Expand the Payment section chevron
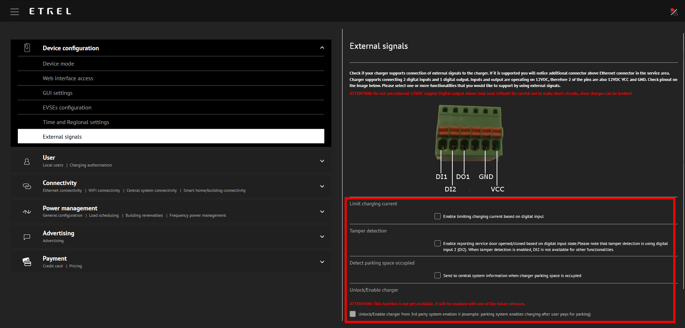The height and width of the screenshot is (328, 685). 322,262
